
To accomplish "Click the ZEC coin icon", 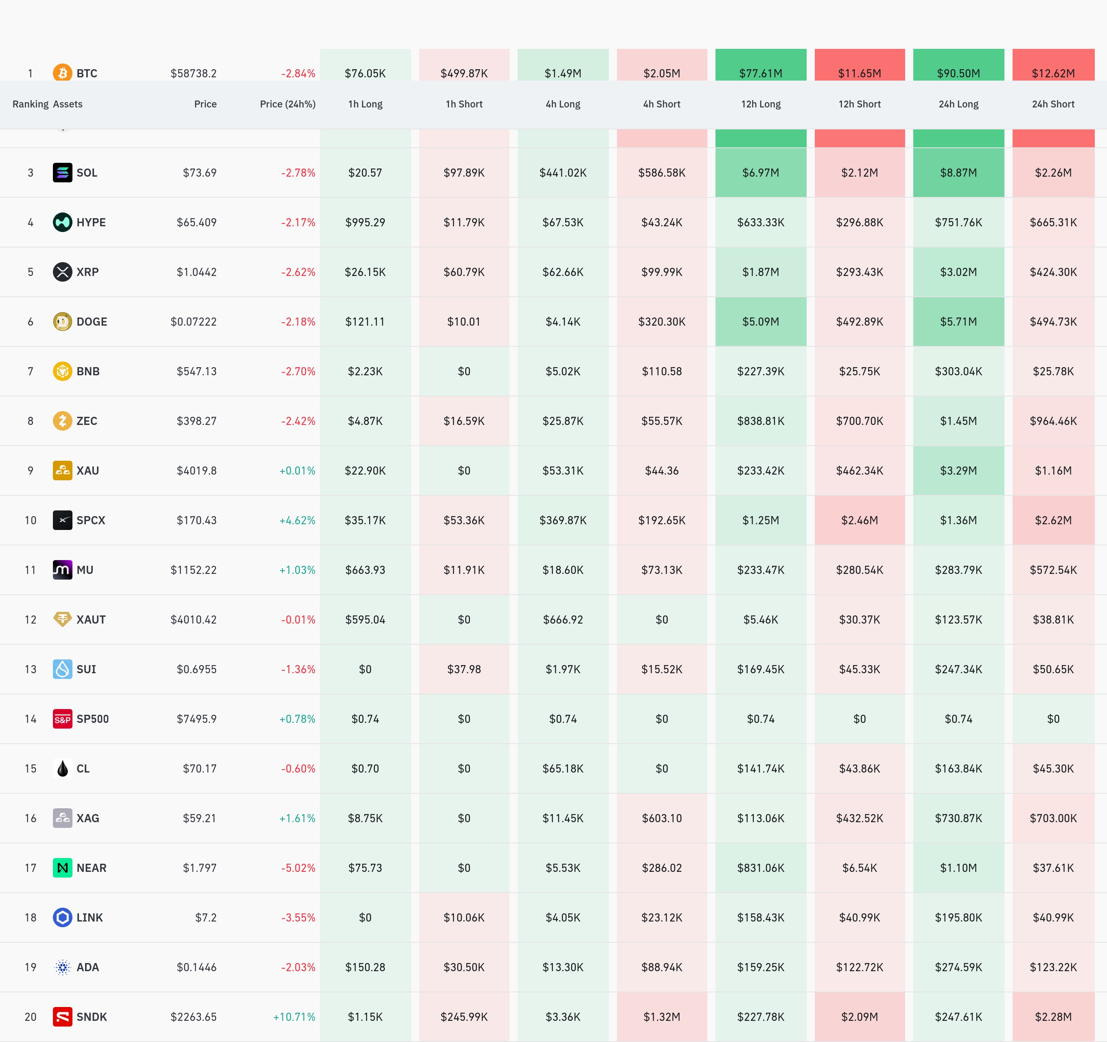I will (x=62, y=421).
